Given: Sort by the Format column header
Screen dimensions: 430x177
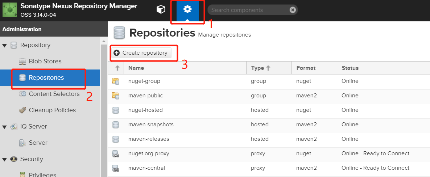Looking at the screenshot, I should [314, 68].
